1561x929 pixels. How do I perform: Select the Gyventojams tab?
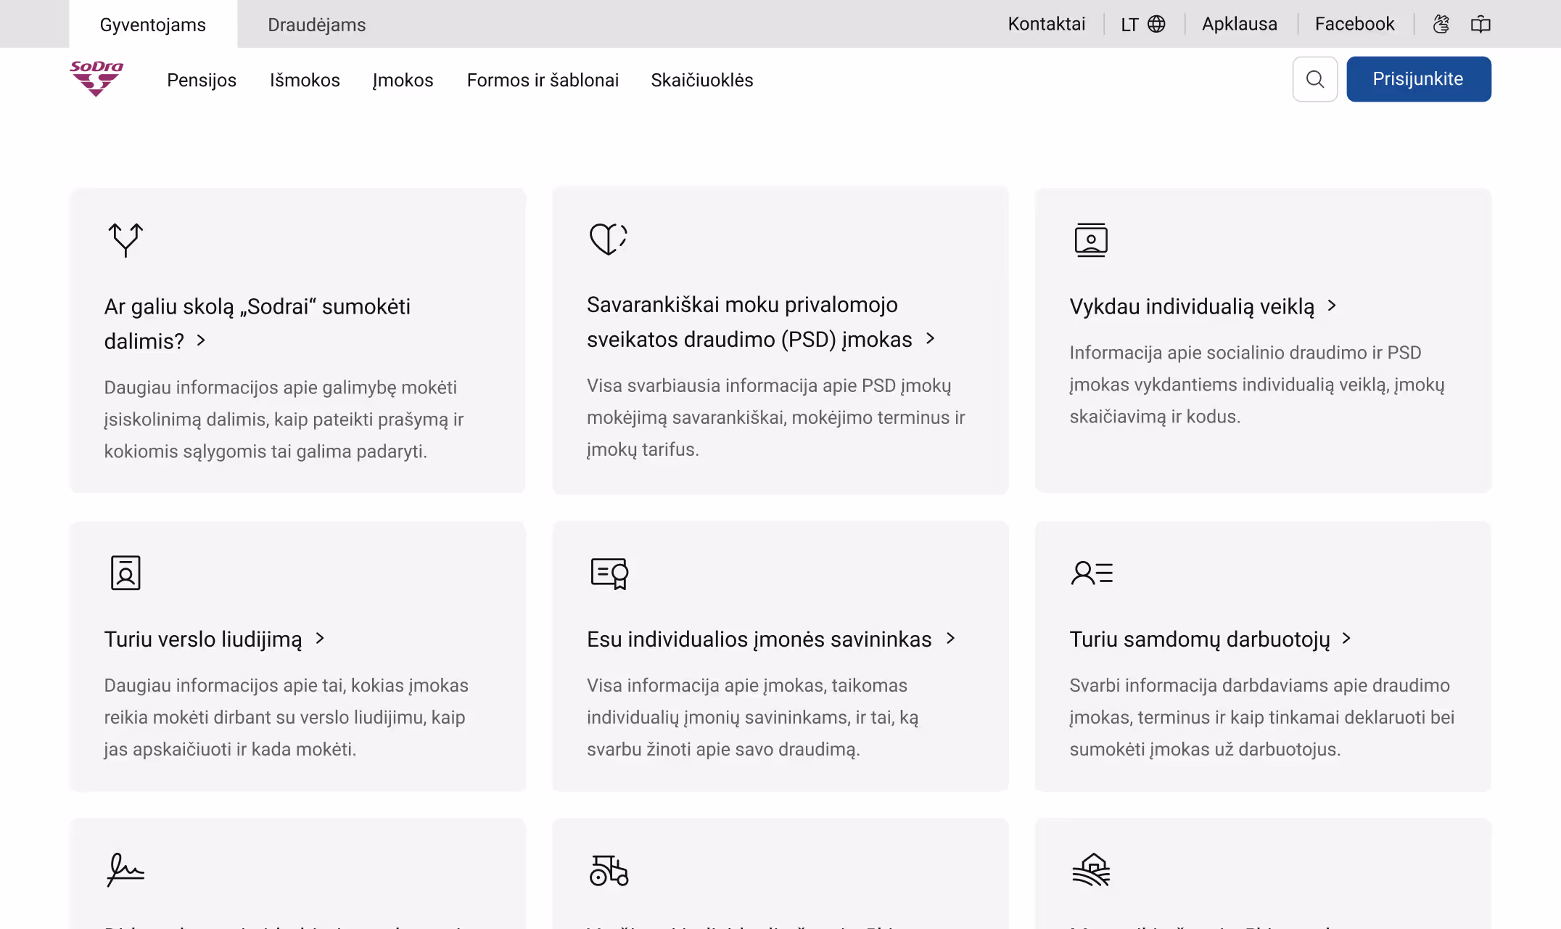point(152,25)
